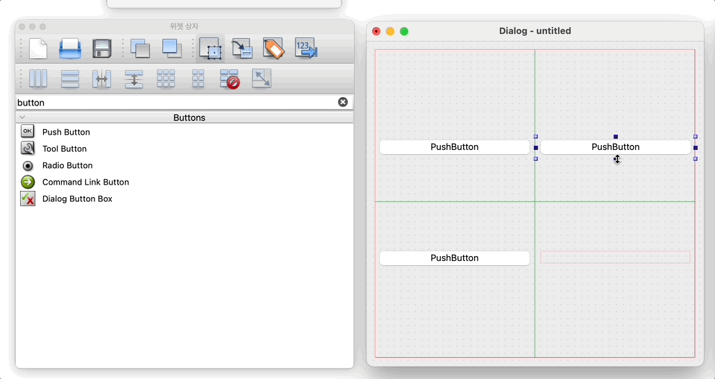The height and width of the screenshot is (379, 715).
Task: Click the 'Dialog - untitled' window title
Action: pos(535,31)
